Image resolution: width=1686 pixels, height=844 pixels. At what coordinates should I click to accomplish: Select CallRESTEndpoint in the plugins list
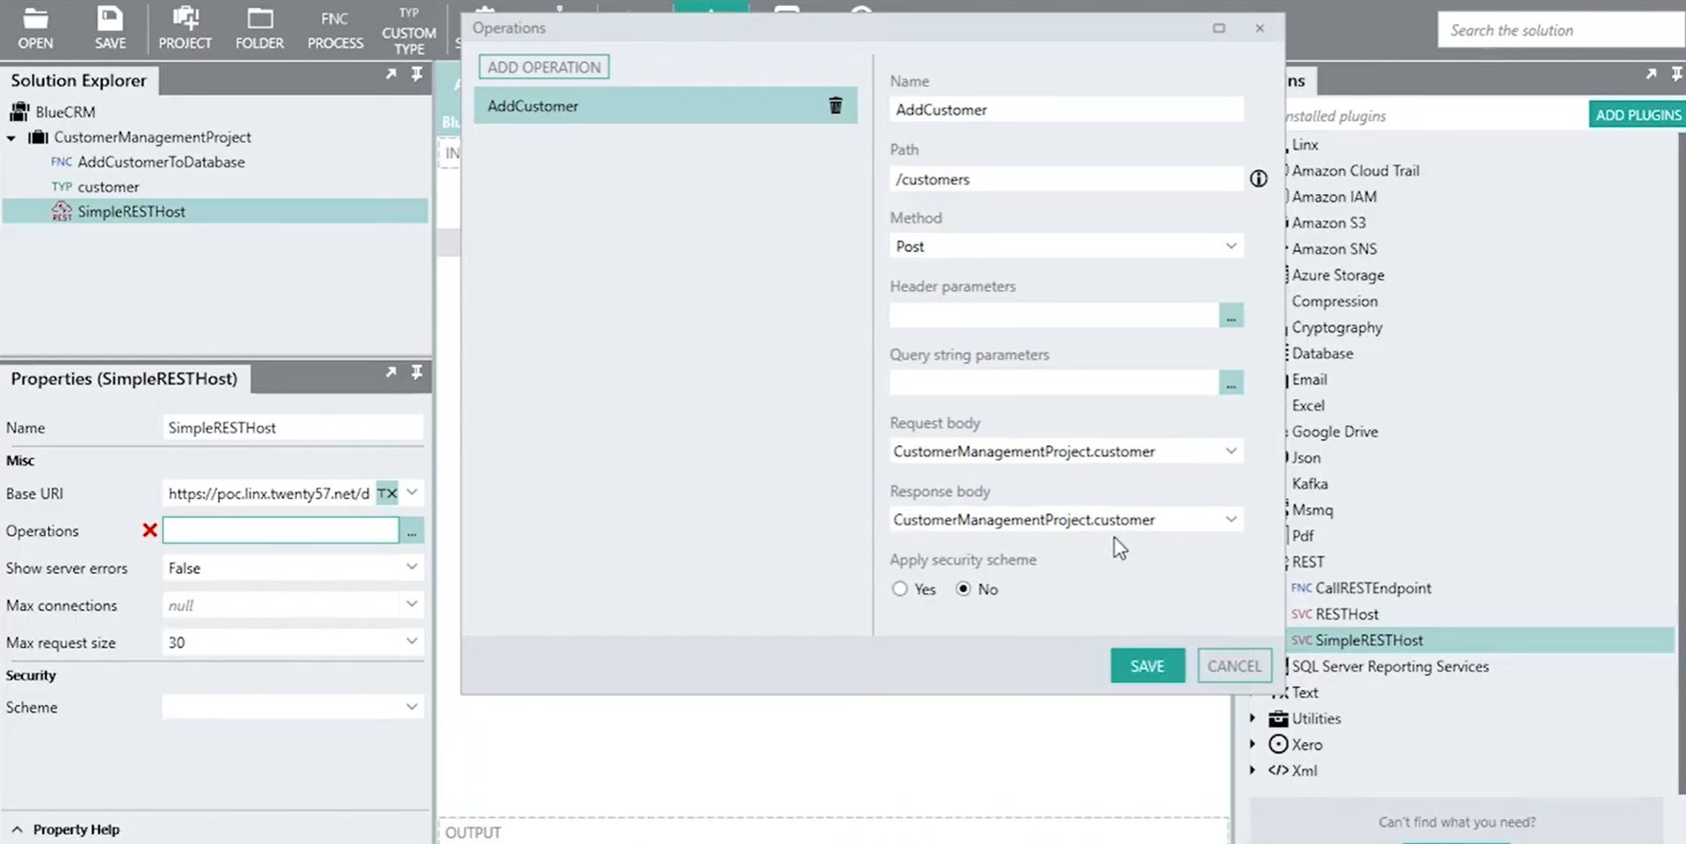tap(1373, 588)
